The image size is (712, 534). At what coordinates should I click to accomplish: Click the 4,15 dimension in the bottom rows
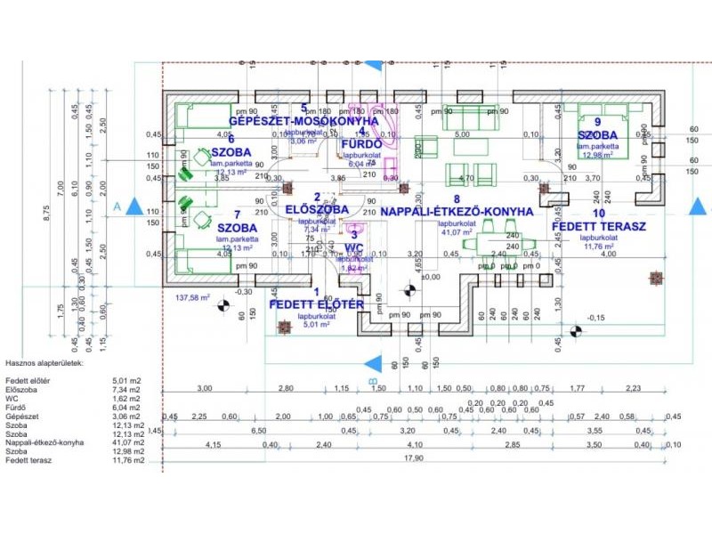point(213,445)
